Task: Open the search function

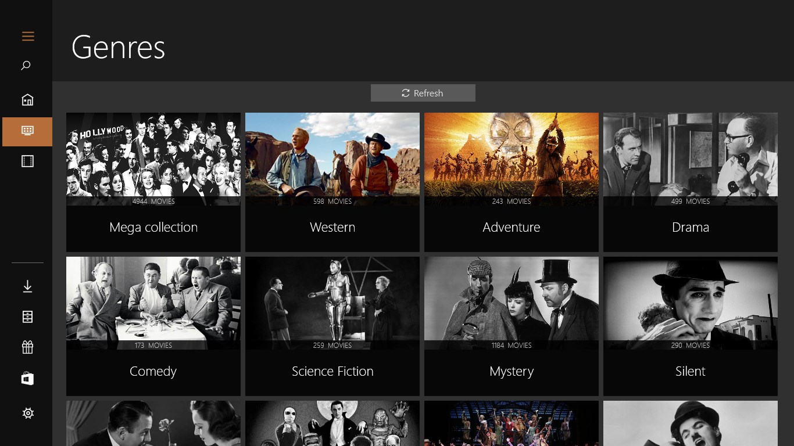Action: 26,65
